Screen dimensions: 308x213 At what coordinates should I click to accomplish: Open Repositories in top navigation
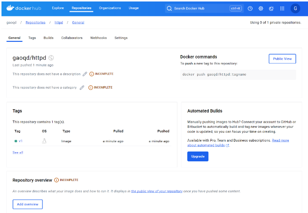click(x=81, y=8)
